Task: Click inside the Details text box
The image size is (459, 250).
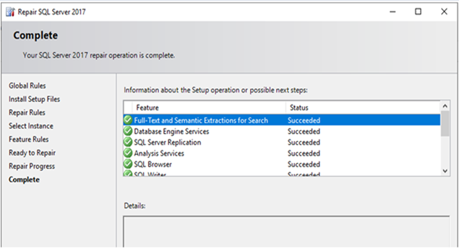Action: 286,231
